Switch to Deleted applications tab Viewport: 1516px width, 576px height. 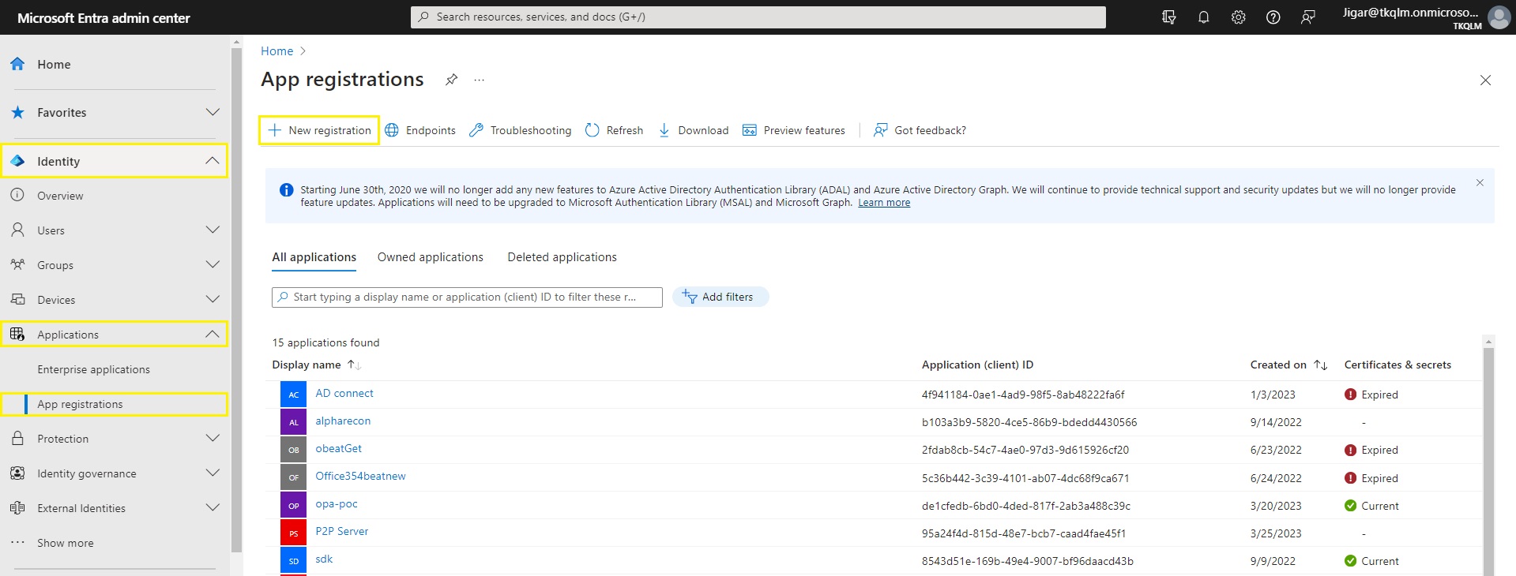(x=562, y=257)
